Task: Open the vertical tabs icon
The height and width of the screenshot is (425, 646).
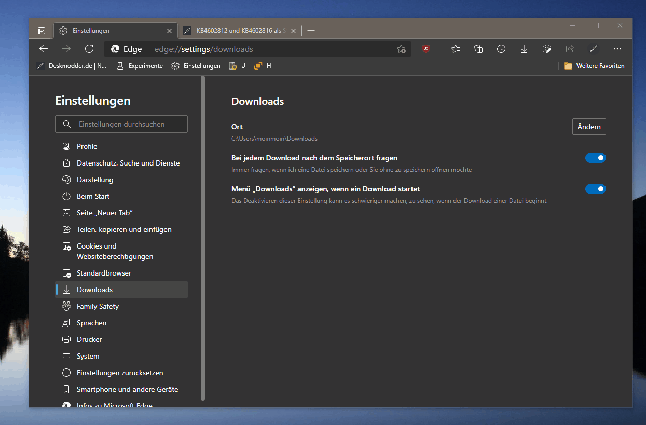Action: [x=42, y=31]
